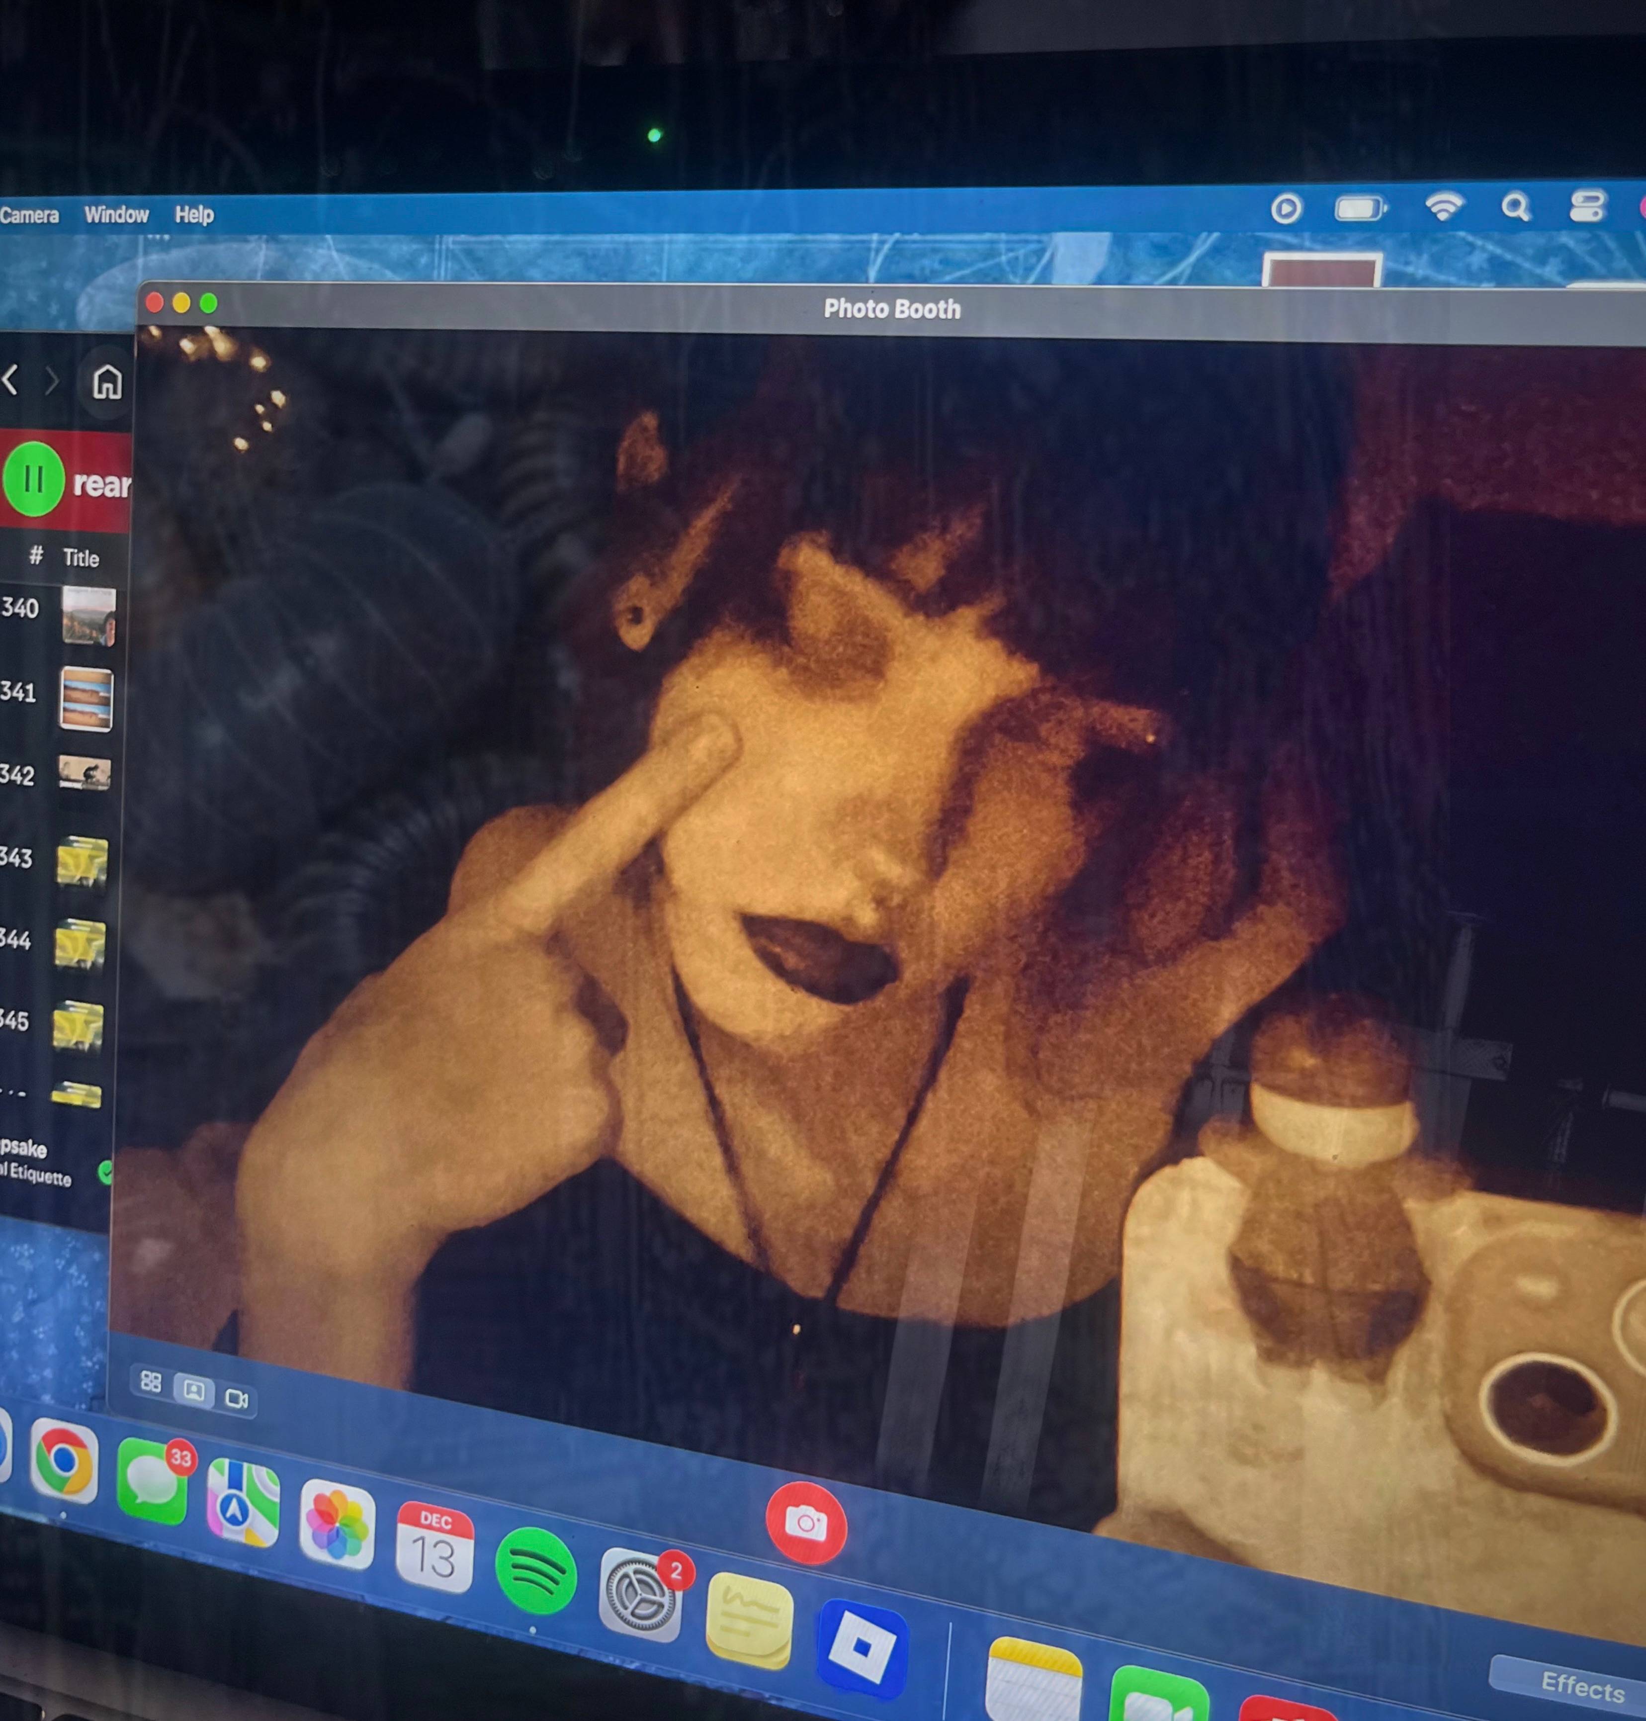Open Now Playing in the menu bar
1646x1721 pixels.
point(1286,209)
